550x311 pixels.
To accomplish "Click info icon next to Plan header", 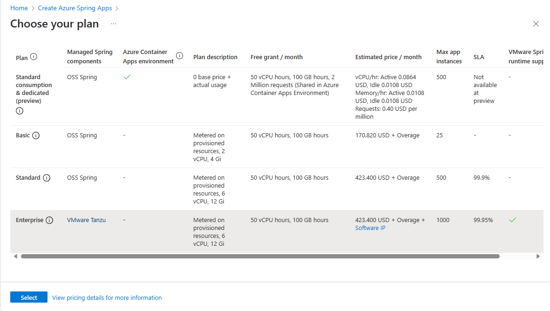I will tap(34, 57).
